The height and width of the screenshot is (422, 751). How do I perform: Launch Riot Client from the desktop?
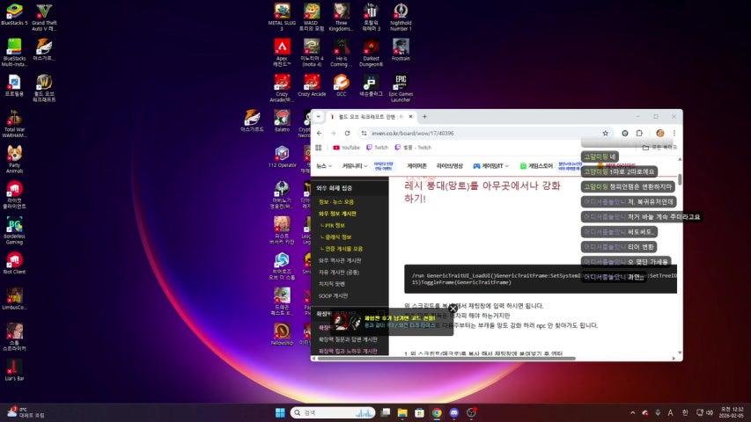(x=14, y=260)
